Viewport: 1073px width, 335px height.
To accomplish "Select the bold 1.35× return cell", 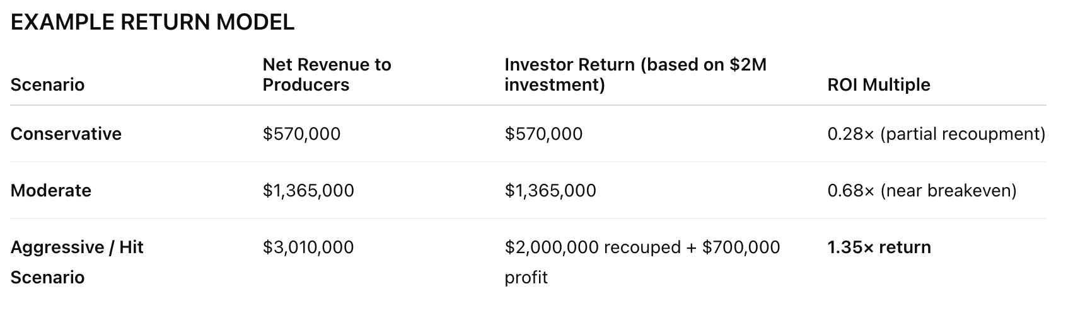I will pyautogui.click(x=879, y=247).
